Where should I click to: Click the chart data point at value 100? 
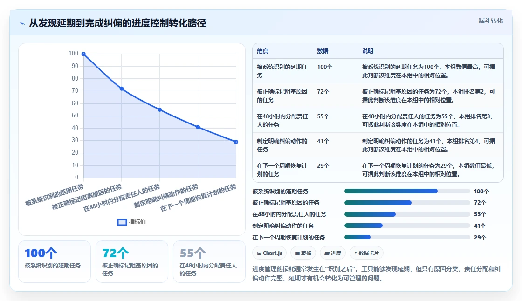(x=83, y=54)
